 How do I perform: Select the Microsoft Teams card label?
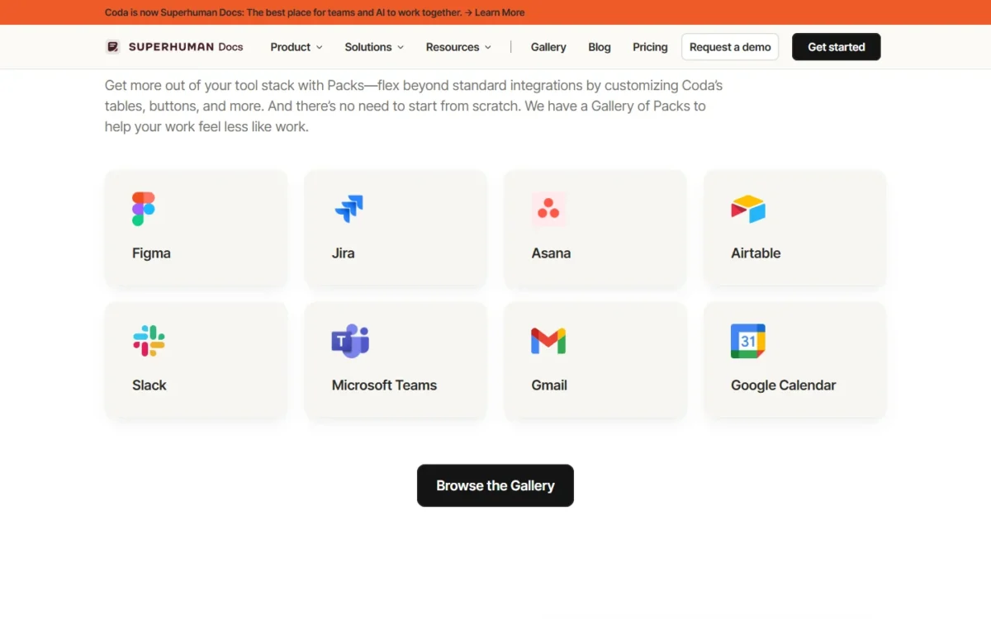[x=384, y=385]
